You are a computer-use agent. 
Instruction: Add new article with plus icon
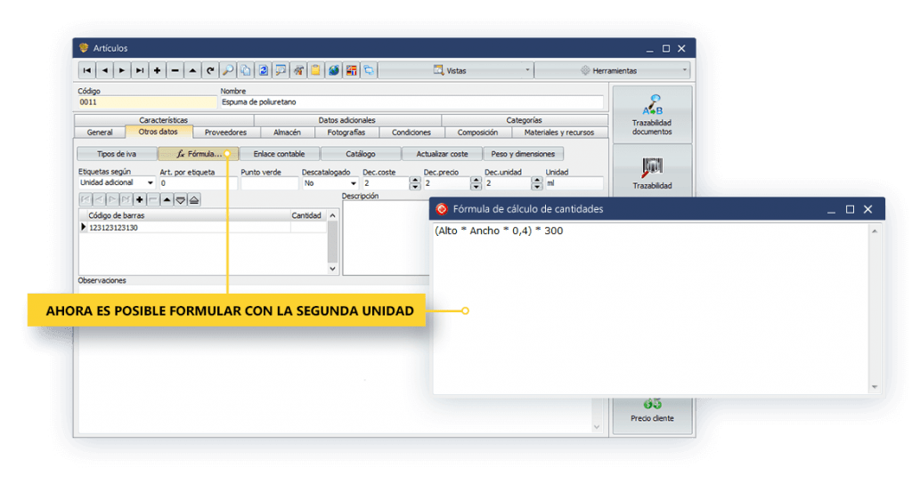pos(158,70)
